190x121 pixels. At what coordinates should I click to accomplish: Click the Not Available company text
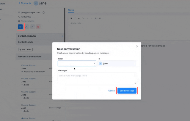(x=27, y=21)
